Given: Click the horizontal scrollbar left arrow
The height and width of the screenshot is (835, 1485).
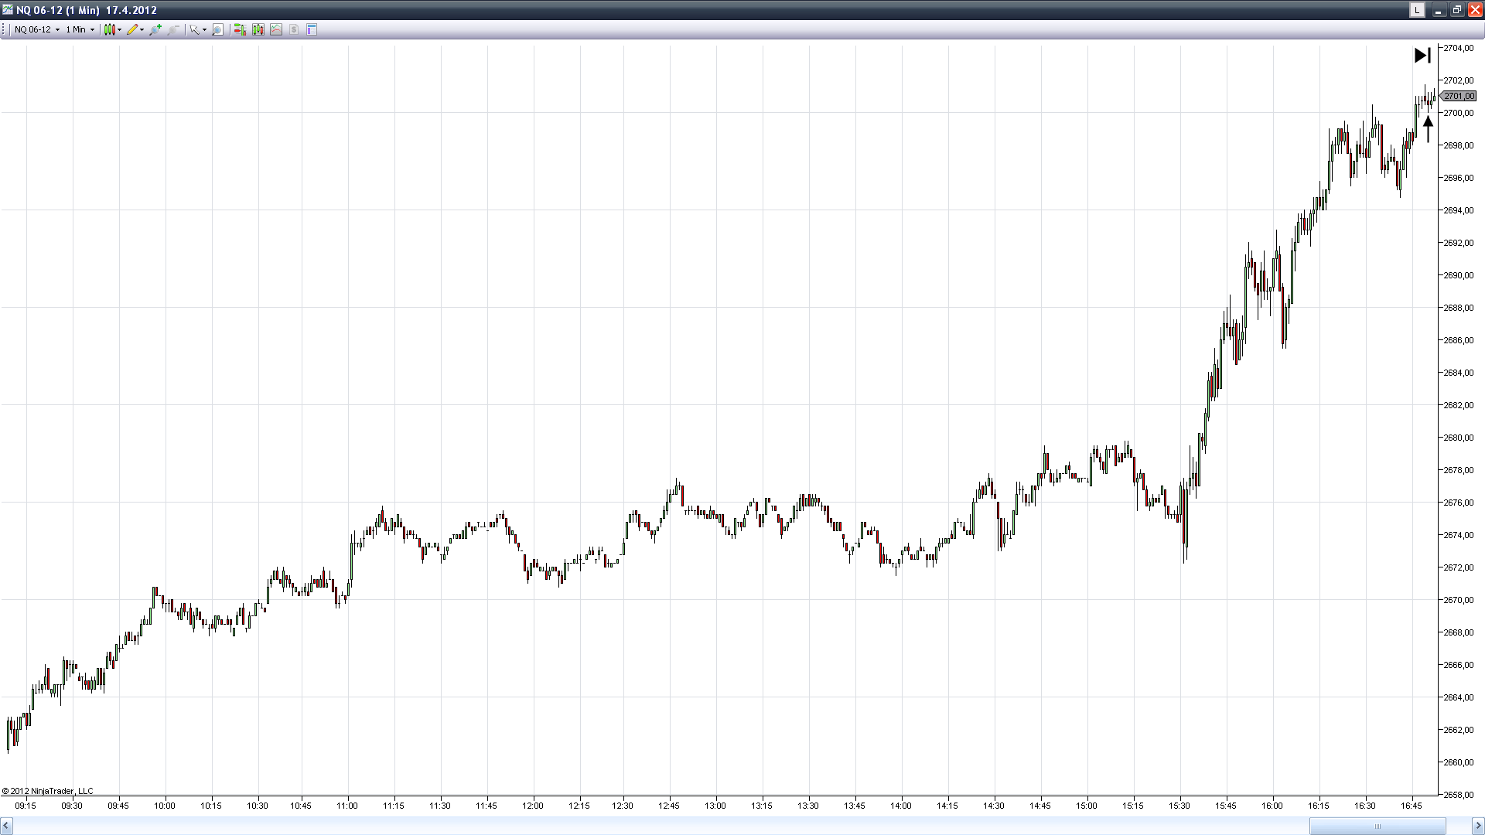Looking at the screenshot, I should (6, 826).
